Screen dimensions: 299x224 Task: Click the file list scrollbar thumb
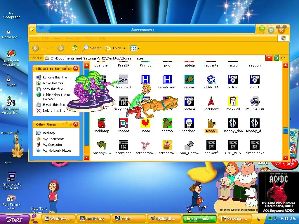286,130
